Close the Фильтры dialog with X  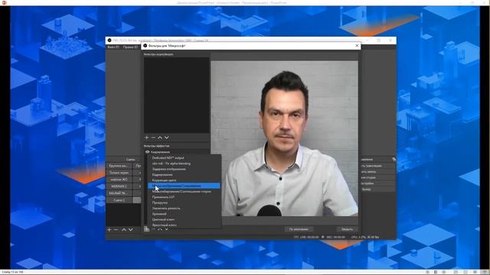(x=357, y=46)
